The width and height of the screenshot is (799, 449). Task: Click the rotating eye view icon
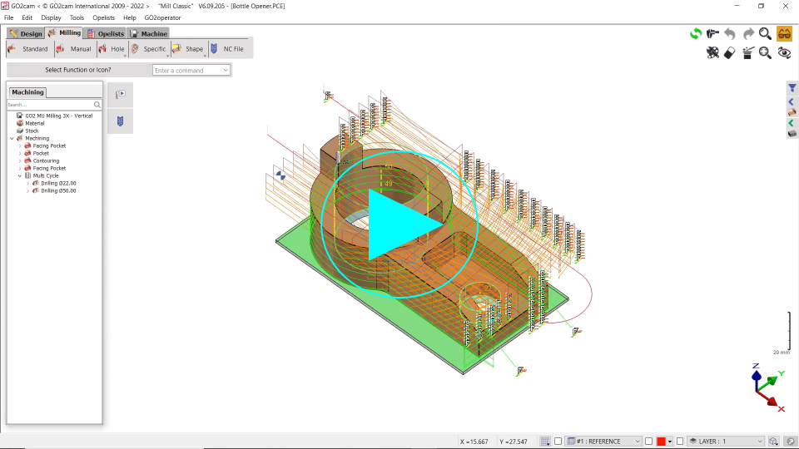point(784,52)
